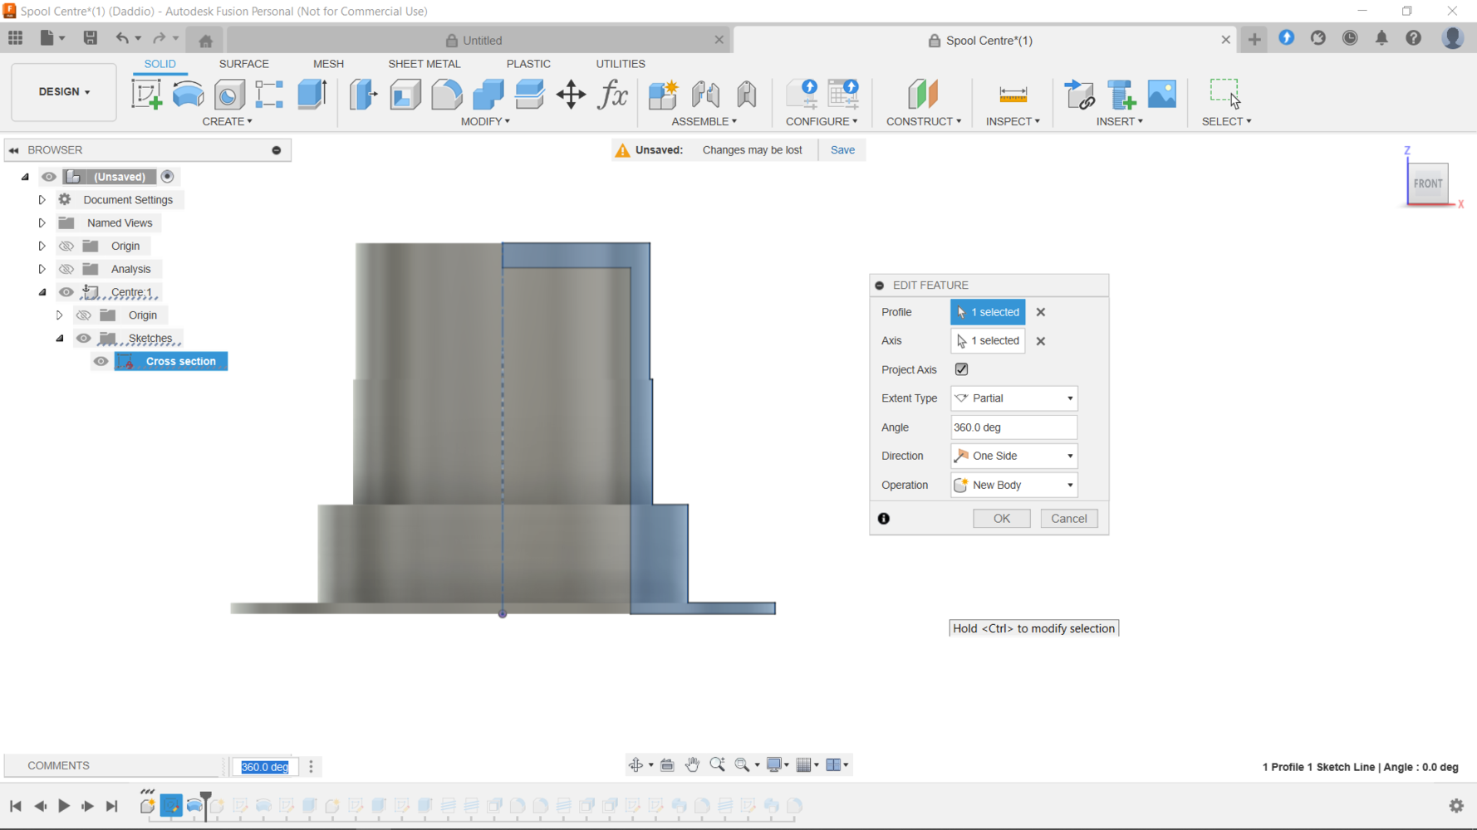
Task: Pick the Shell tool icon
Action: click(x=405, y=94)
